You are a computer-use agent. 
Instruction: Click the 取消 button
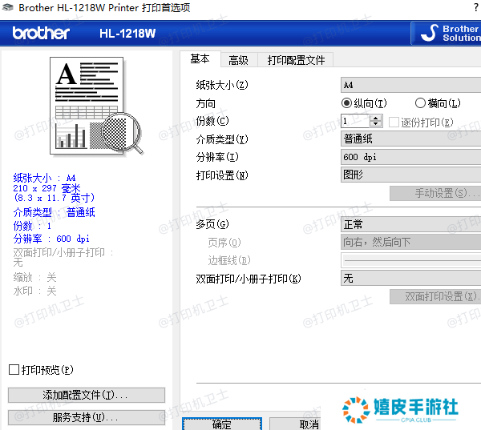[x=295, y=424]
